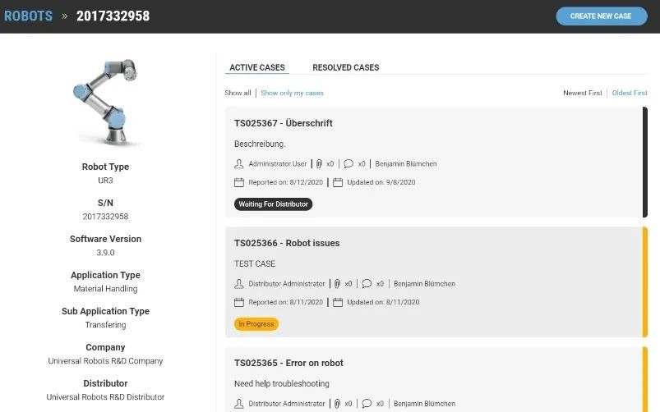Screen dimensions: 660x412
Task: Click the attachment paperclip icon in TS025366
Action: (336, 284)
